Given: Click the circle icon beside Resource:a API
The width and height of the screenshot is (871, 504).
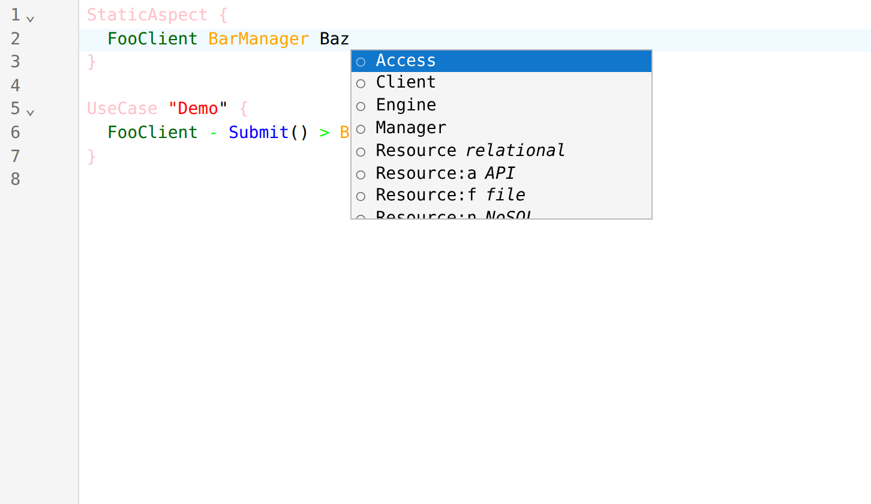Looking at the screenshot, I should (x=361, y=175).
